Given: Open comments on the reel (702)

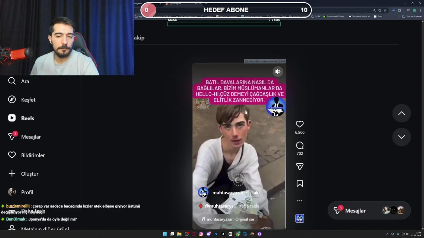Looking at the screenshot, I should coord(300,145).
